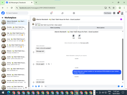Open Jeremy conversation in list

point(14,64)
